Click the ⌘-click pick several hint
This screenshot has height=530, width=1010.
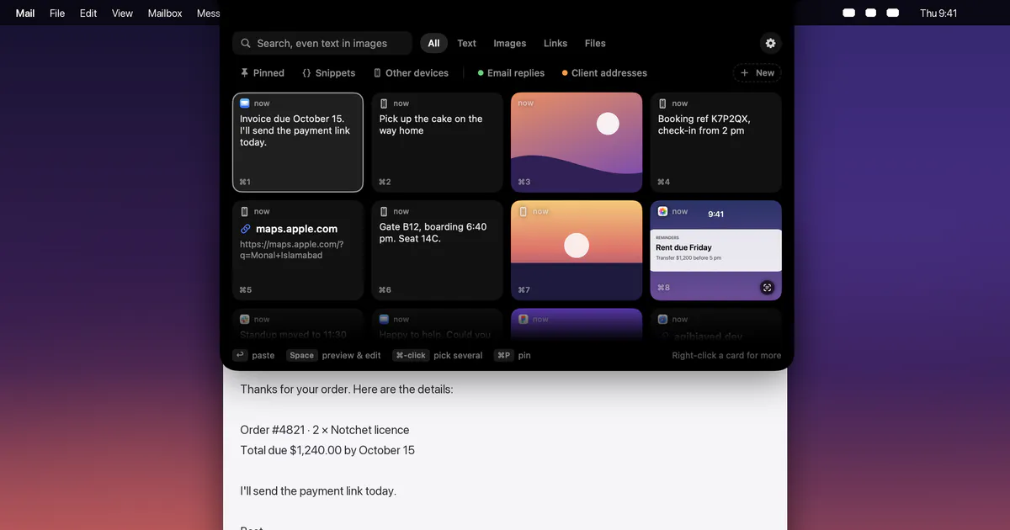[x=438, y=355]
